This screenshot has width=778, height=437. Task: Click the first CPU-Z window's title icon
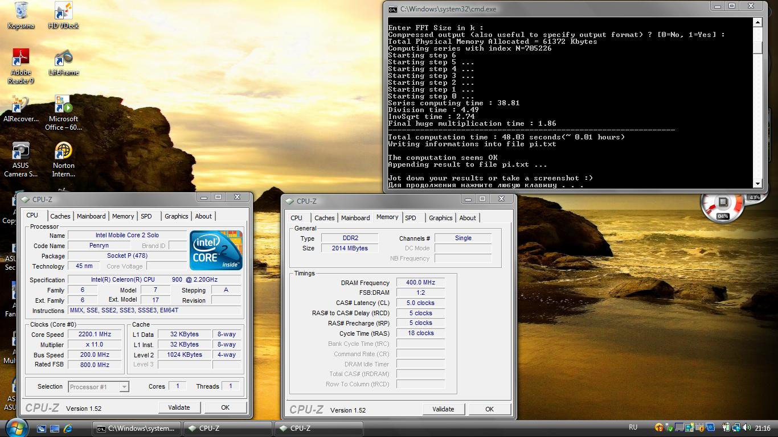point(26,199)
